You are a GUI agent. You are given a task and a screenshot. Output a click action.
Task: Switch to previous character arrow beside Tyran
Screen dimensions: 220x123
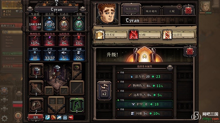(x=30, y=9)
